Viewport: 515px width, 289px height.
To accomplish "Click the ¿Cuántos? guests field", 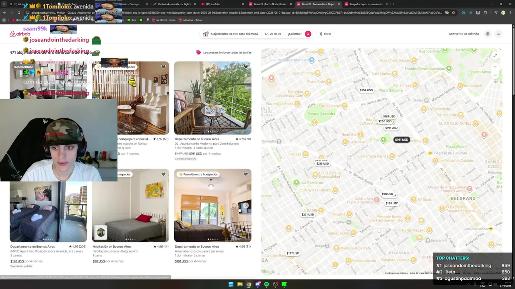I will point(295,34).
